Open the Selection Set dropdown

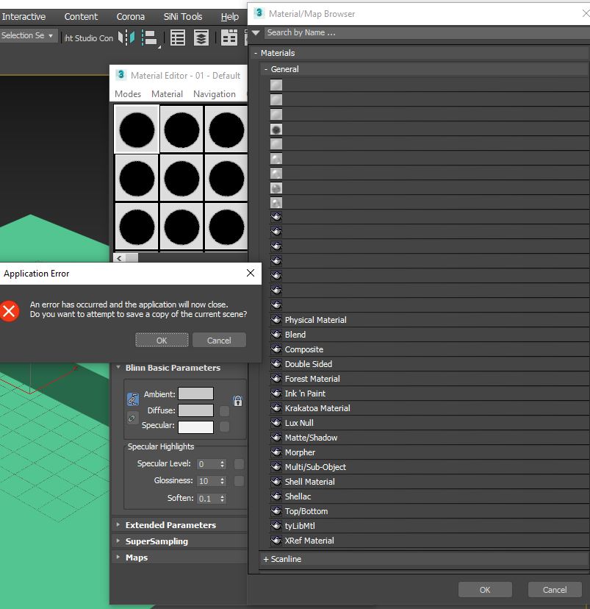click(28, 36)
